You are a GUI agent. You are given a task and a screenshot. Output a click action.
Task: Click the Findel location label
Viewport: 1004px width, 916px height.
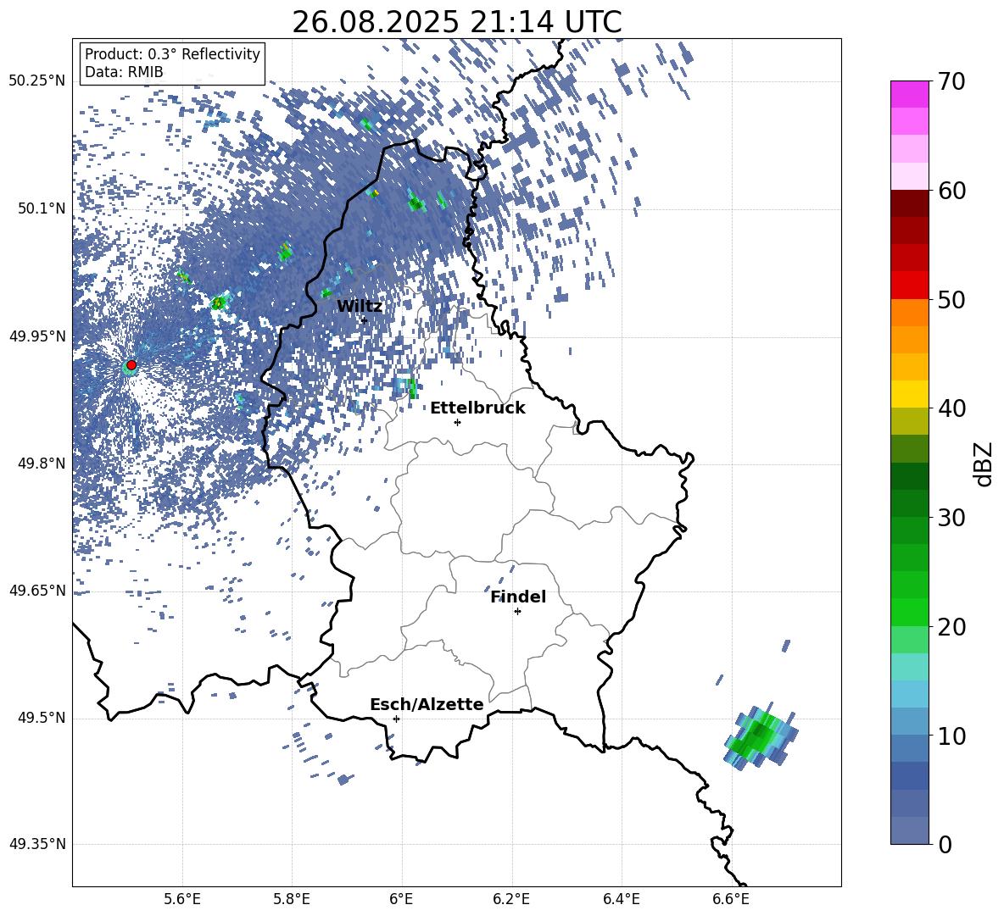coord(518,597)
